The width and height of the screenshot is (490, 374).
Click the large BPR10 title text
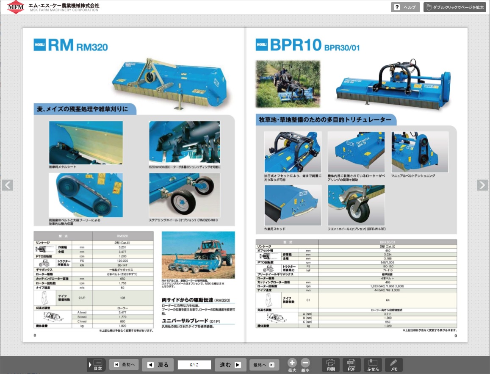point(296,44)
